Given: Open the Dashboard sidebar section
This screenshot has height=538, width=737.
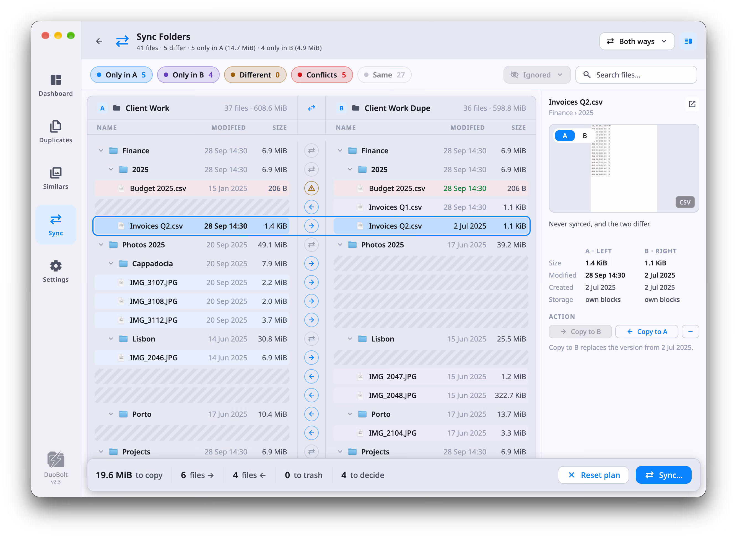Looking at the screenshot, I should pyautogui.click(x=56, y=85).
